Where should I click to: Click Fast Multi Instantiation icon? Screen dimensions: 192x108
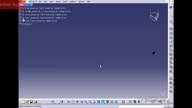pyautogui.click(x=171, y=71)
